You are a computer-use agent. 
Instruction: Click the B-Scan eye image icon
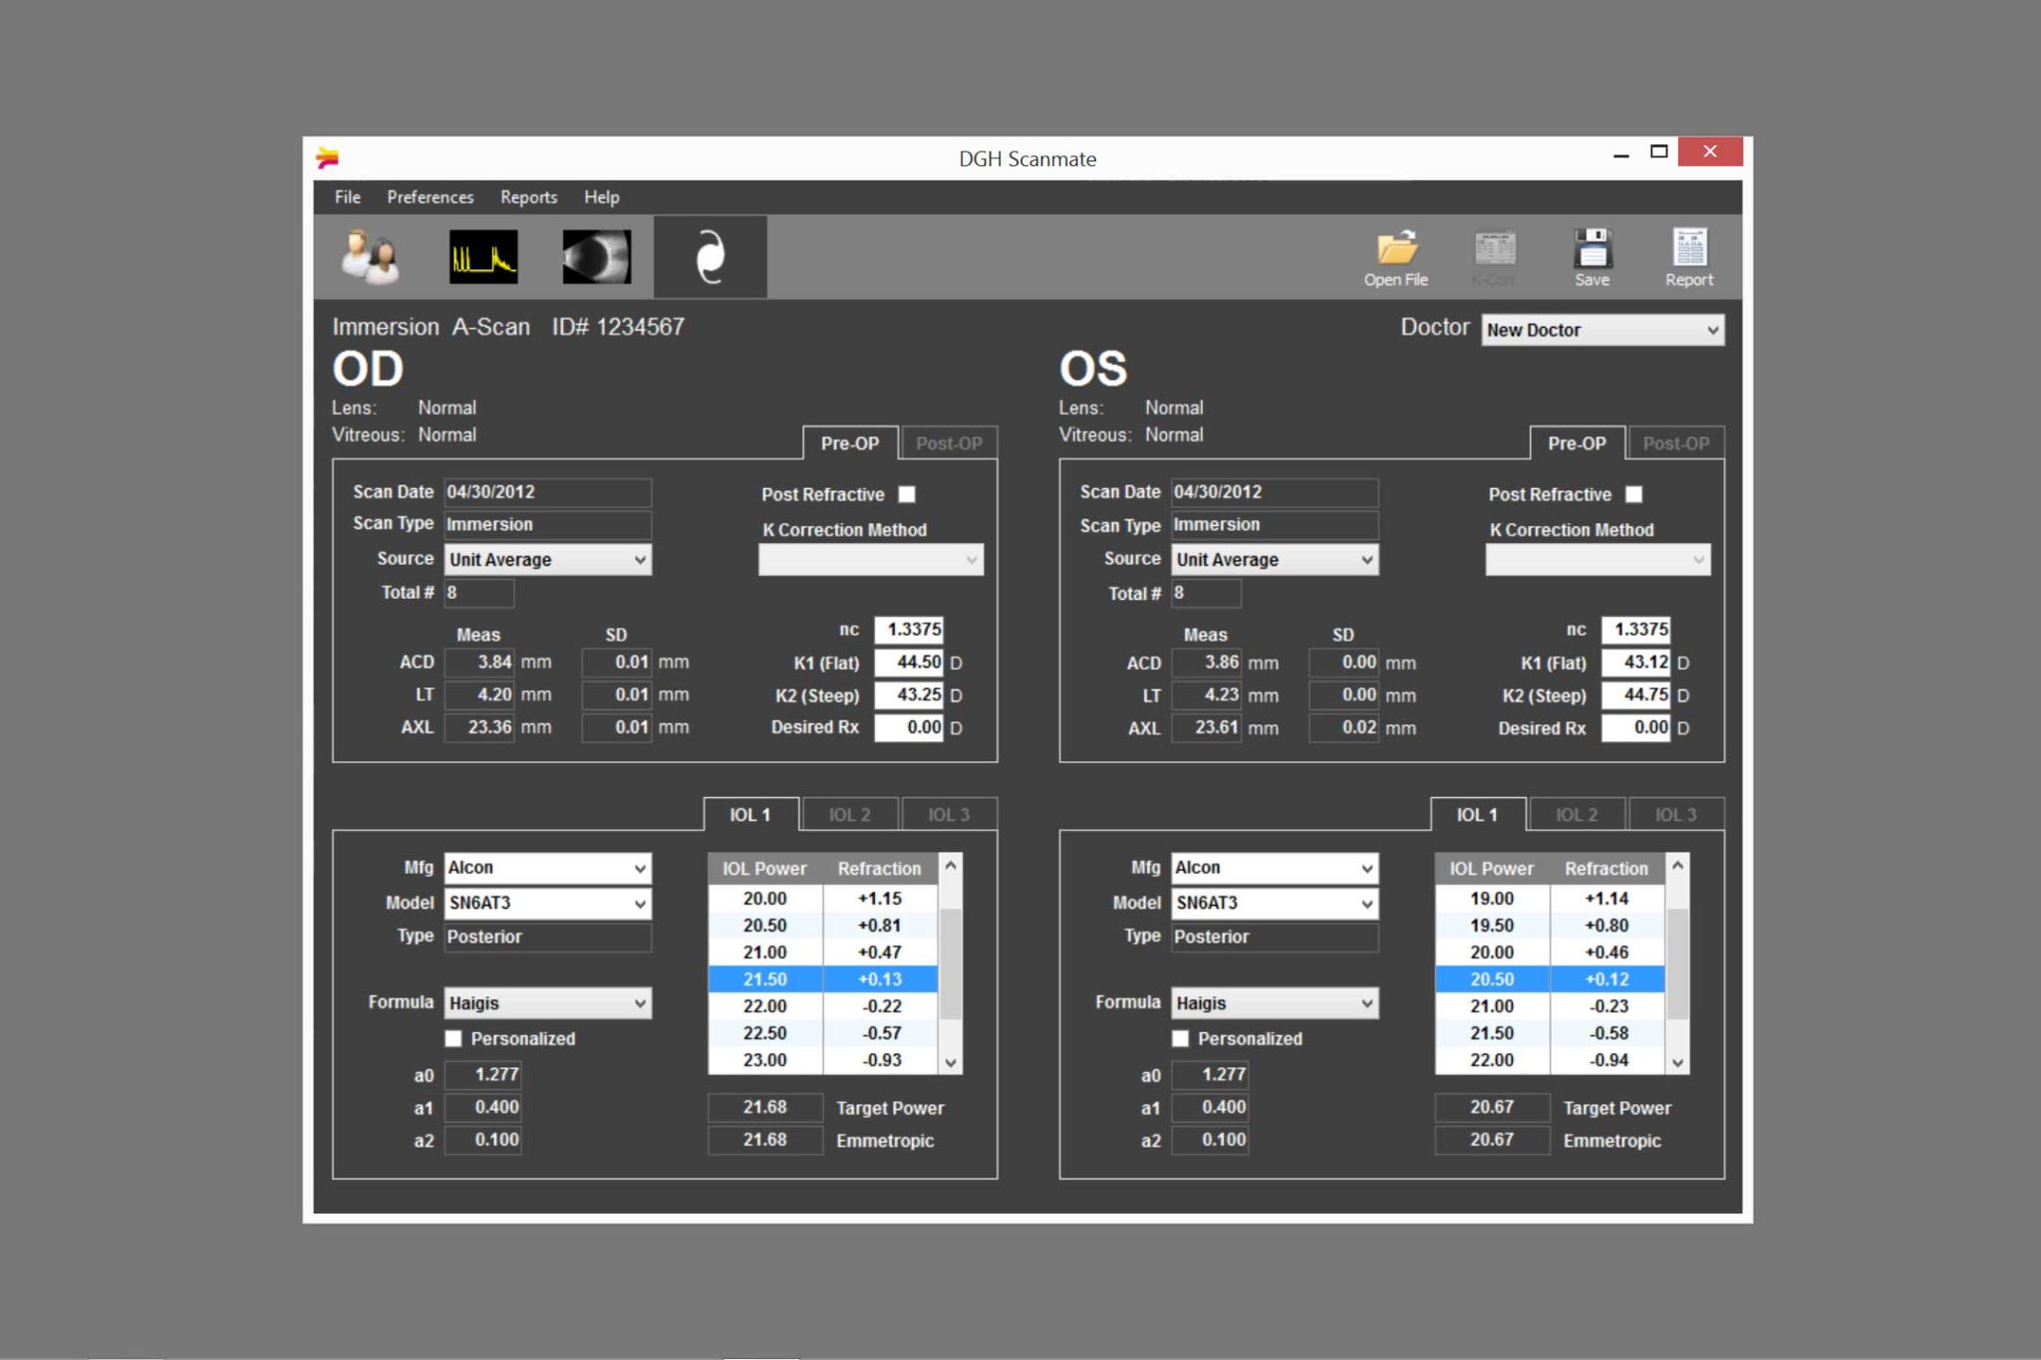pos(596,256)
